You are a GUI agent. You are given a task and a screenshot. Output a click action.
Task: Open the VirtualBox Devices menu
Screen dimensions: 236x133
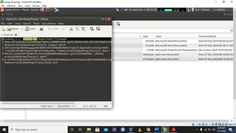tap(36, 6)
